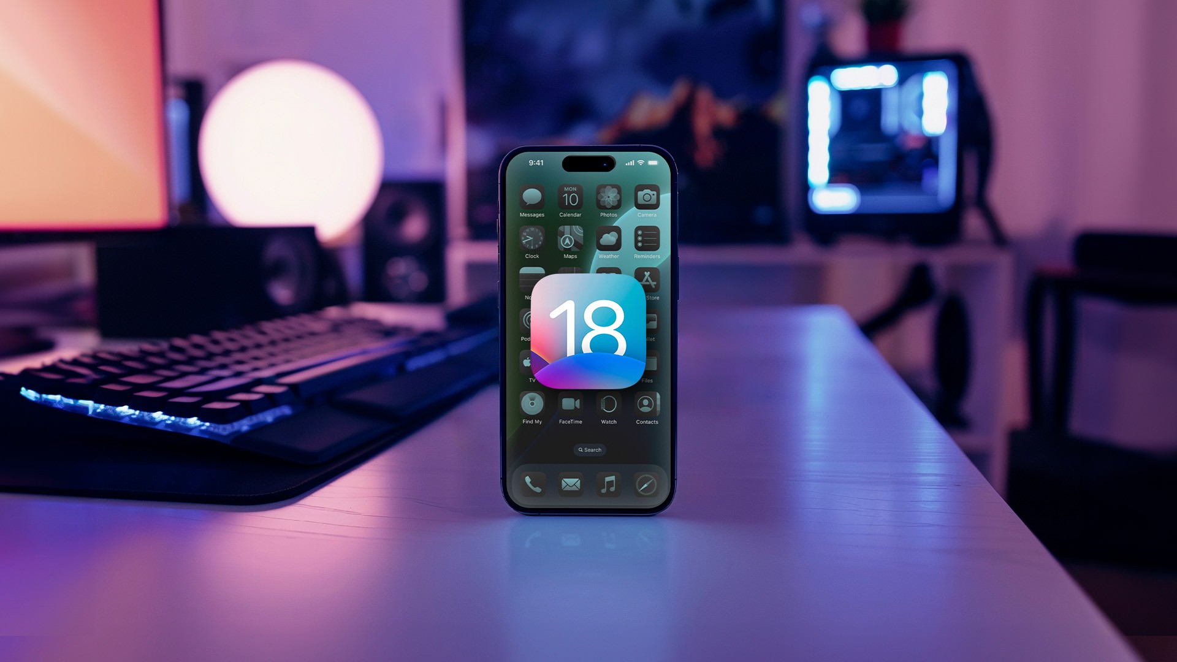The image size is (1177, 662).
Task: Open the Find My app
Action: (x=530, y=406)
